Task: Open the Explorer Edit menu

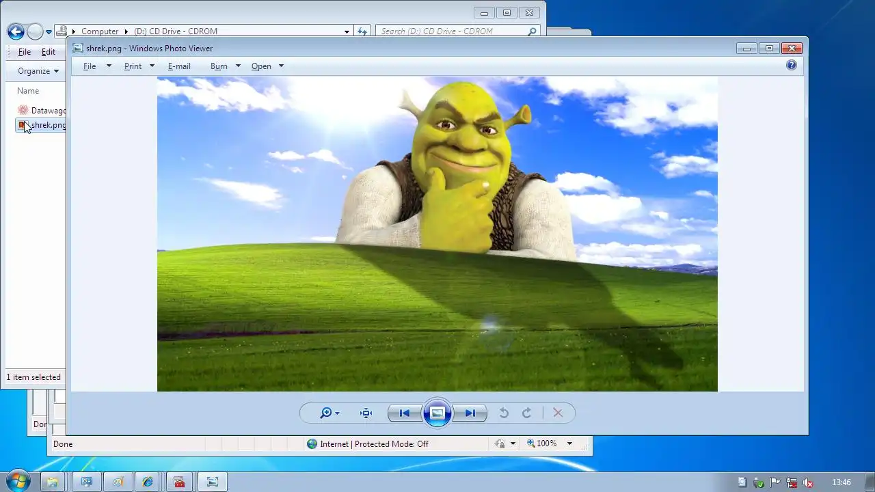Action: pyautogui.click(x=49, y=52)
